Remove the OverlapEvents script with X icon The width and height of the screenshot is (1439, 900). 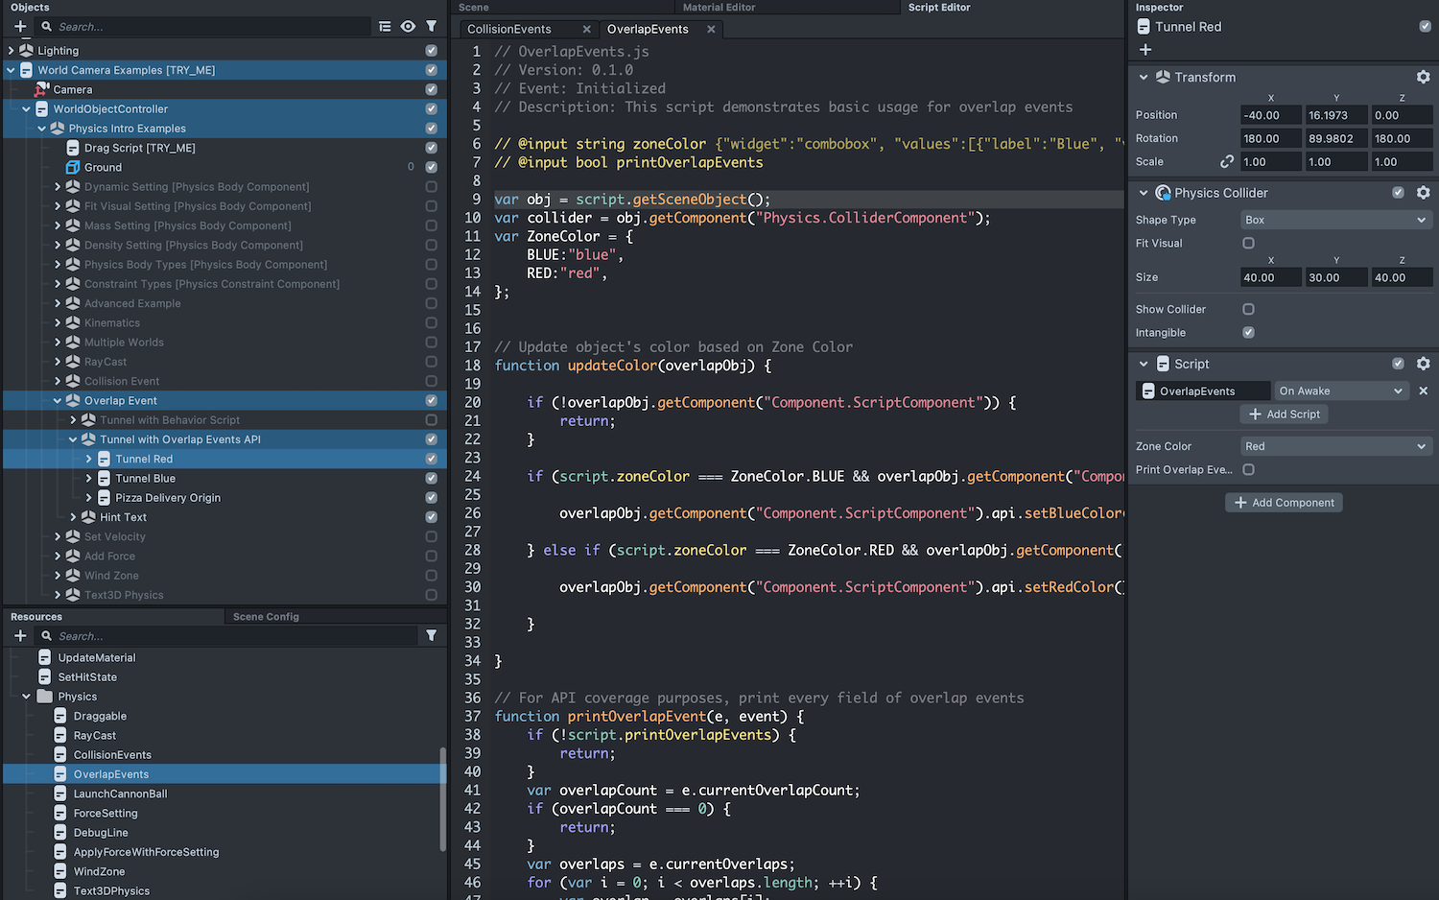click(1424, 391)
